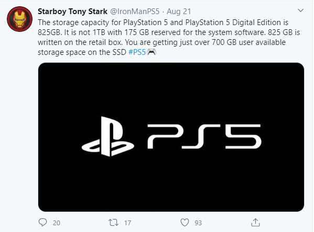Viewport: 314px width, 232px height.
Task: Click the like count of 93
Action: [x=198, y=223]
